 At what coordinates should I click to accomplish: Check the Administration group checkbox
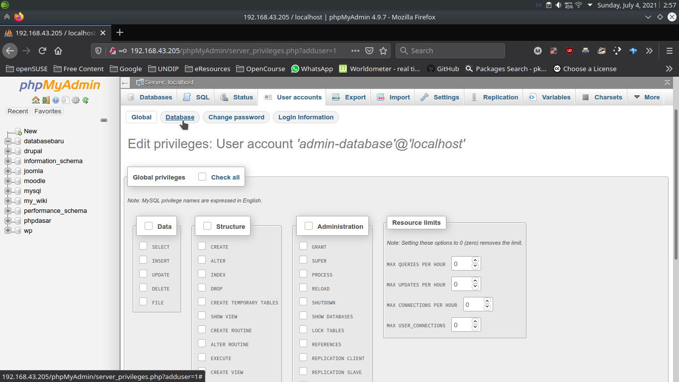[309, 226]
